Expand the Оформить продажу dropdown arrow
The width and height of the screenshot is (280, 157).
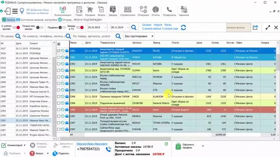[203, 146]
